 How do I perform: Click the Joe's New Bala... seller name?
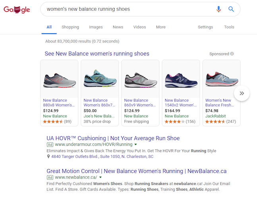pos(99,116)
